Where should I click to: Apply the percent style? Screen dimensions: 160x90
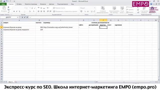85,11
